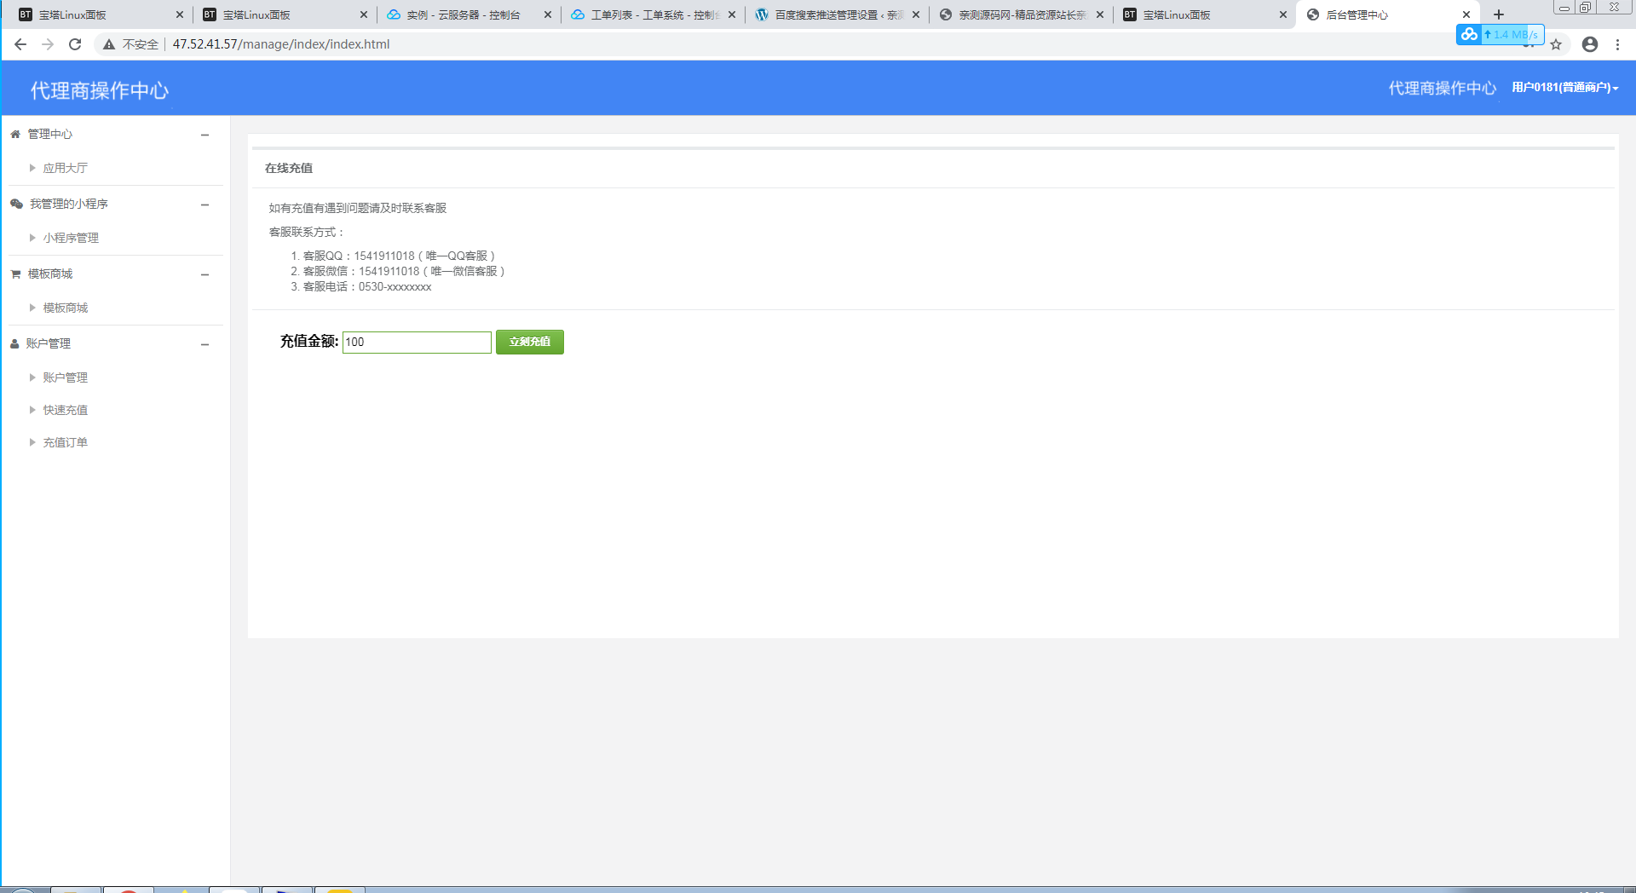Open 模板商城 sub-item in sidebar

click(66, 308)
